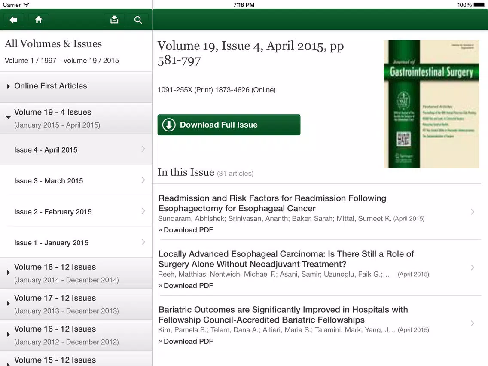Screen dimensions: 488x366
Task: Download PDF of Bariatric Outcomes article
Action: point(186,342)
